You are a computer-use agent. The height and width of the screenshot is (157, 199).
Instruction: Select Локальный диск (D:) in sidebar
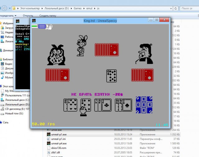pyautogui.click(x=15, y=104)
